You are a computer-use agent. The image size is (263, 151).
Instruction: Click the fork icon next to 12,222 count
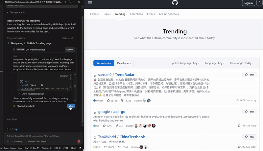pos(122,100)
